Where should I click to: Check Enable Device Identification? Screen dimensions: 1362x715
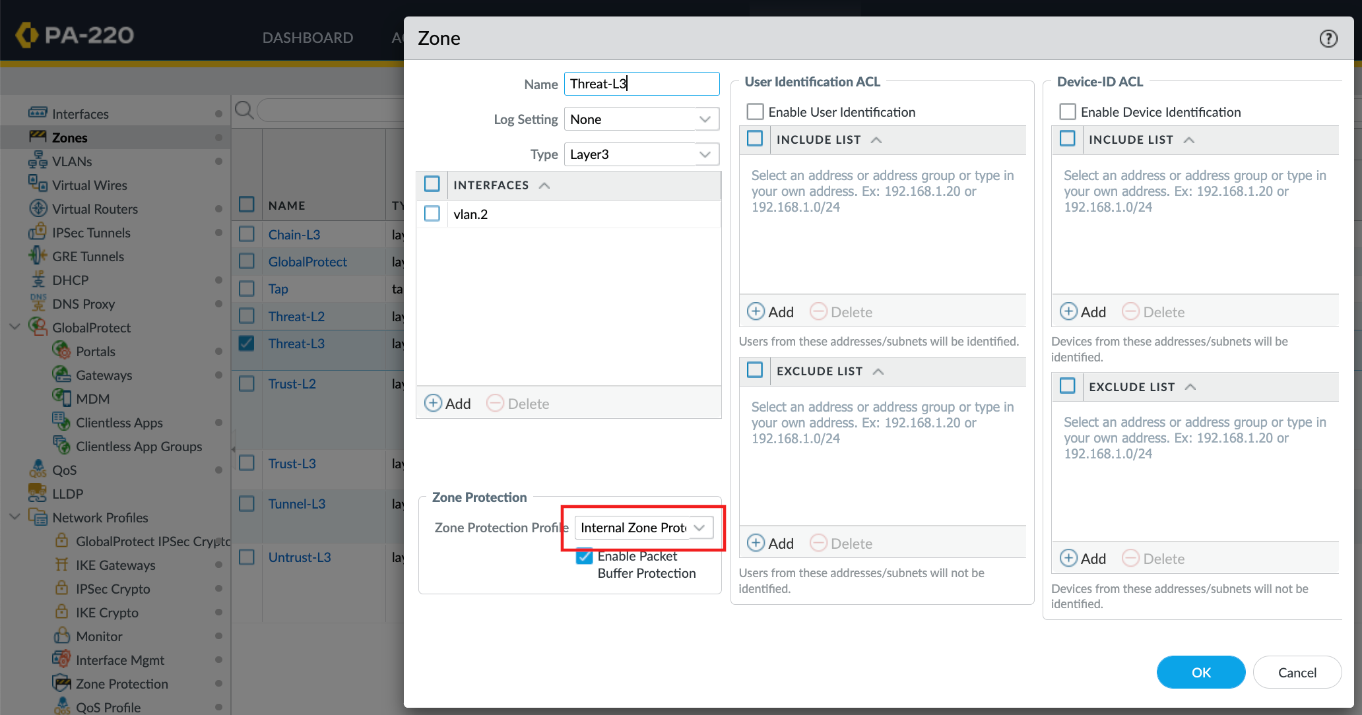[1067, 111]
